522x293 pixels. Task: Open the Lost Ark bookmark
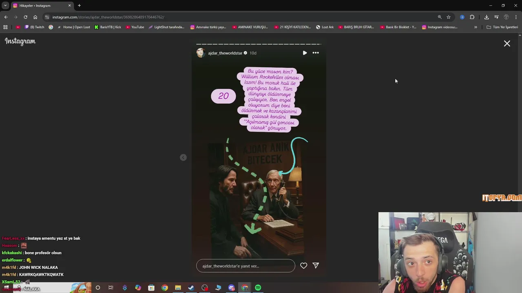(x=325, y=27)
